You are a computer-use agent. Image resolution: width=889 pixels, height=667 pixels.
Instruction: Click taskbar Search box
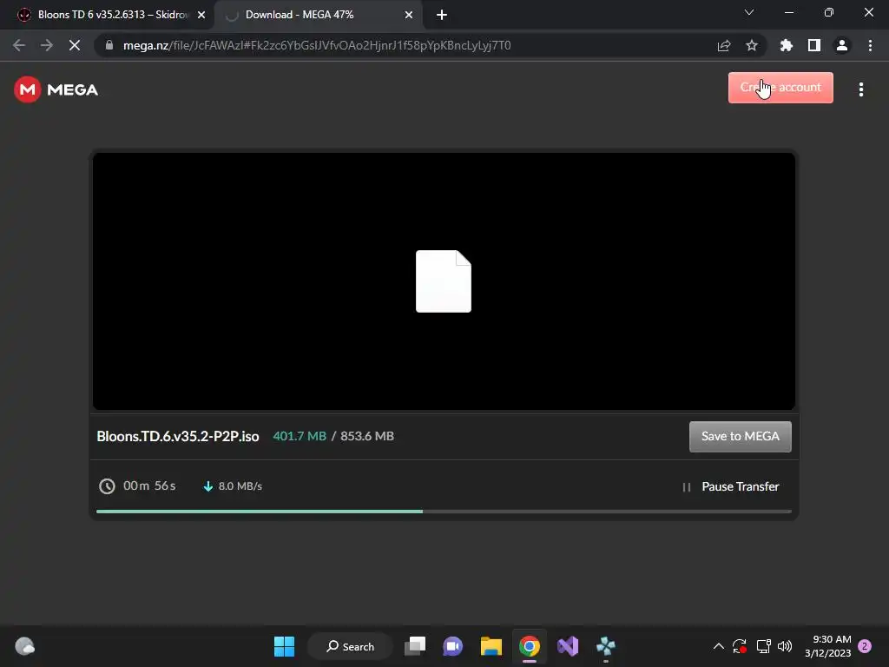coord(351,646)
